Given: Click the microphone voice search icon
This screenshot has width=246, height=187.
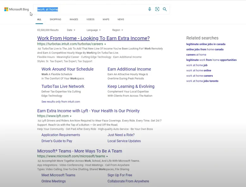Looking at the screenshot, I should [x=150, y=9].
